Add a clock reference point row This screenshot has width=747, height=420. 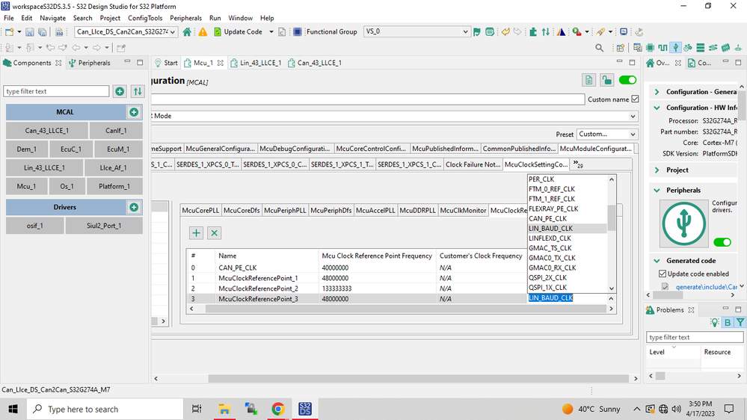tap(196, 233)
